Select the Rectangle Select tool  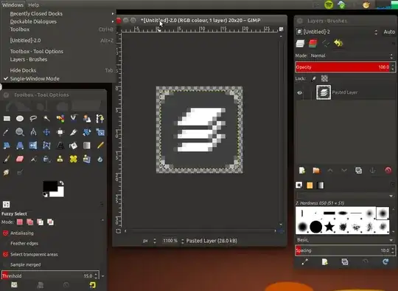pos(7,118)
